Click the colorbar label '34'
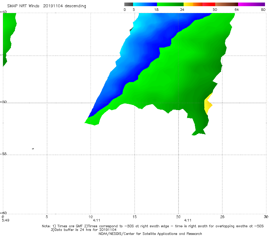269x236 pixels. pos(182,10)
